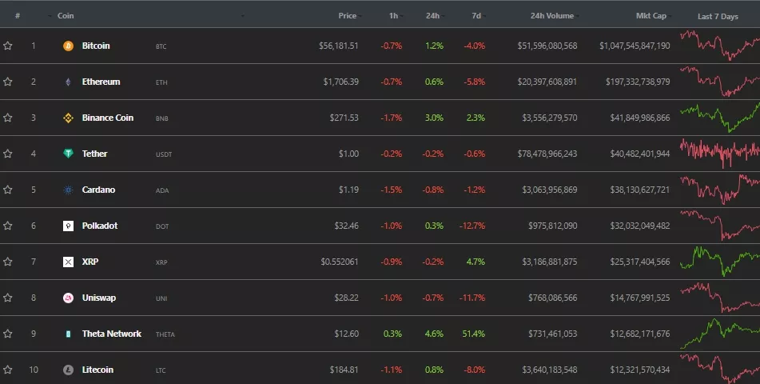This screenshot has height=384, width=760.
Task: Click the XRP 7-day green sparkline
Action: [x=719, y=262]
